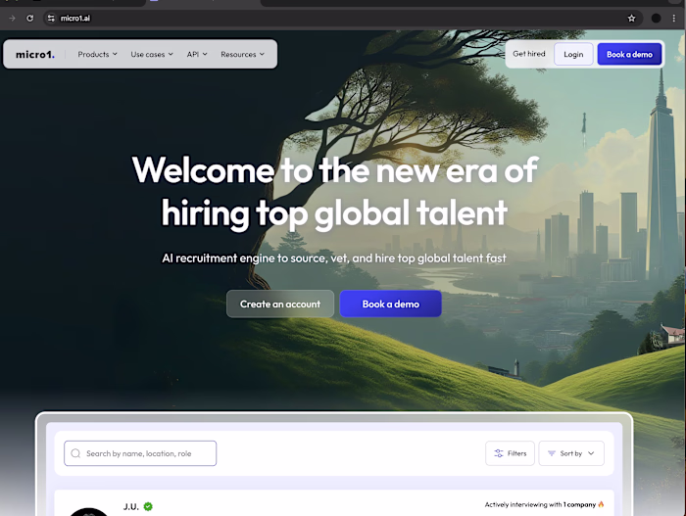Screen dimensions: 686x516
Task: Open the Filters button
Action: pyautogui.click(x=510, y=453)
